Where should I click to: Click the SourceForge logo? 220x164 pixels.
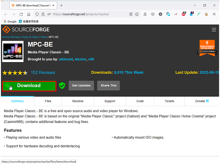26,30
